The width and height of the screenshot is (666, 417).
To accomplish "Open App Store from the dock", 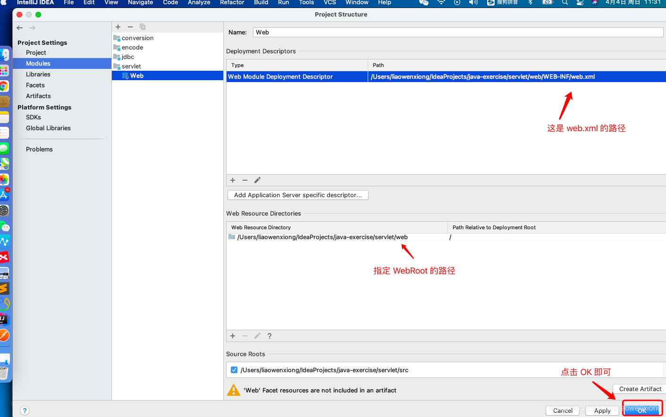I will click(x=4, y=194).
